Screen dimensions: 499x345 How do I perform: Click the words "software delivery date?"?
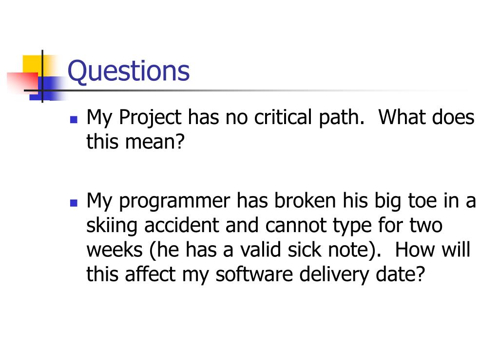[x=320, y=274]
